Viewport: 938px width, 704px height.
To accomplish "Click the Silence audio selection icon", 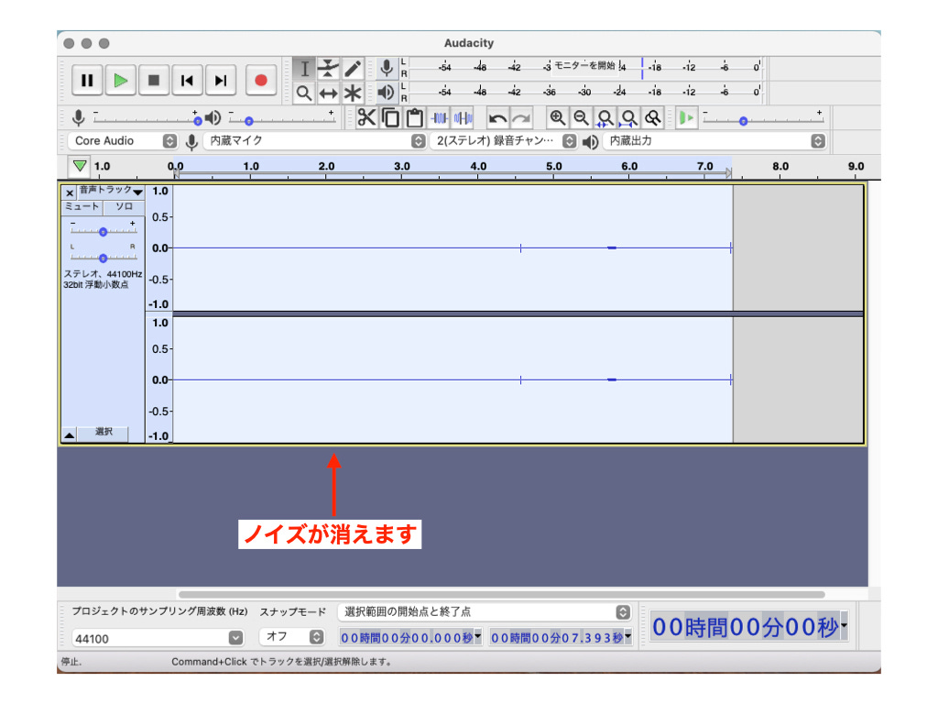I will [463, 118].
